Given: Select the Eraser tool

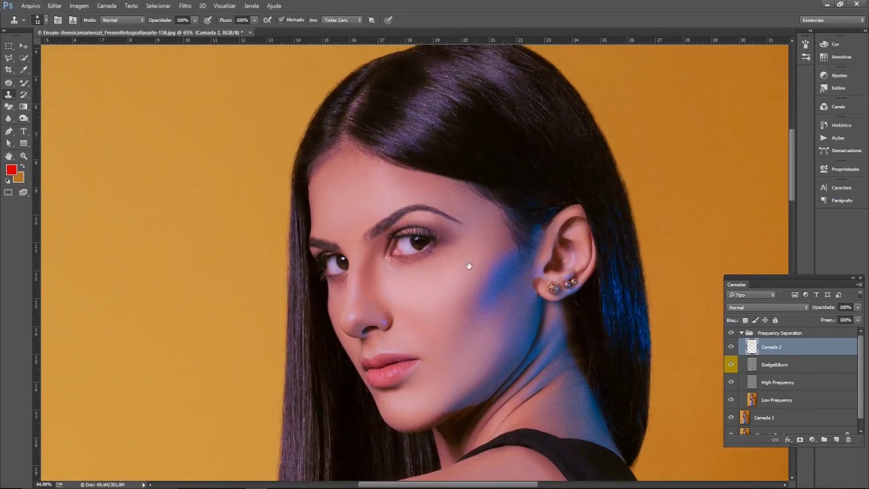Looking at the screenshot, I should click(x=9, y=107).
